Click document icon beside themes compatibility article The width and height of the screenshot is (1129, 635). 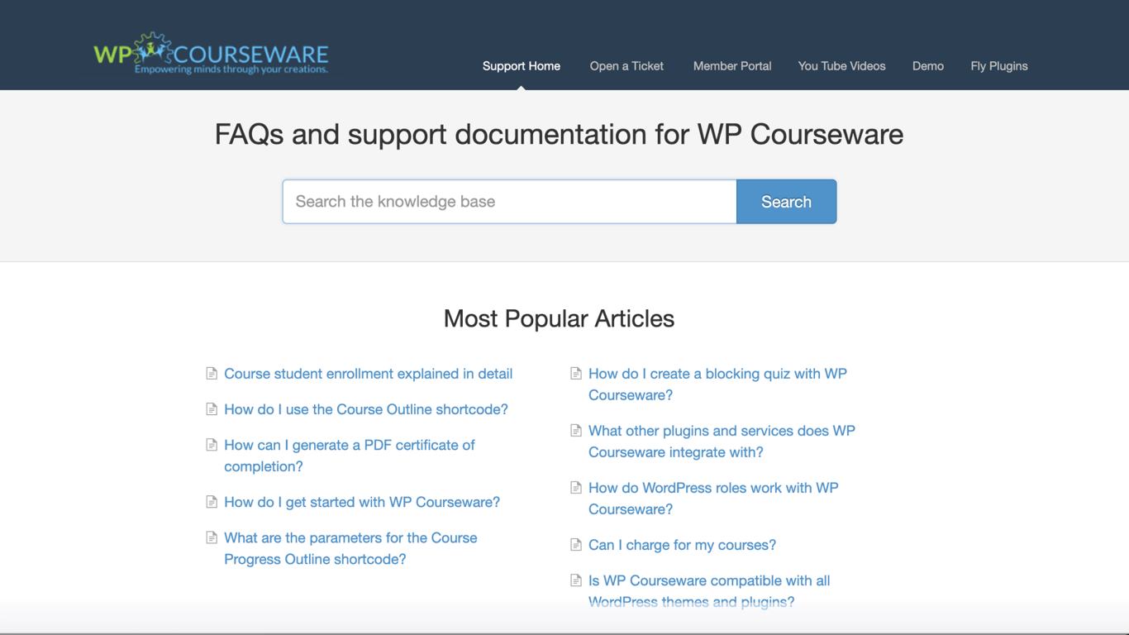click(576, 580)
